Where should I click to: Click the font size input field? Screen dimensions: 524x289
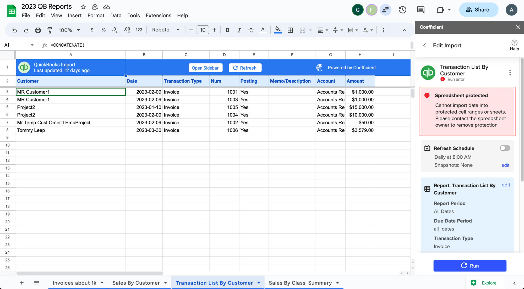coord(203,30)
